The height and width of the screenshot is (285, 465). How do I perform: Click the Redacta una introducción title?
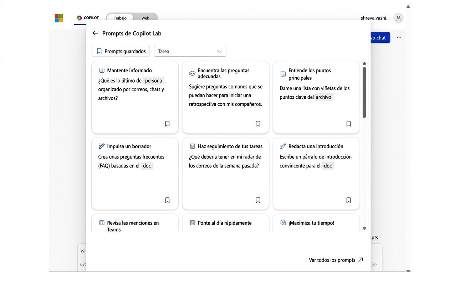[x=316, y=146]
